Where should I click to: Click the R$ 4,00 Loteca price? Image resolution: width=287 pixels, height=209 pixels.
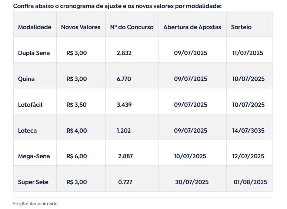[x=77, y=131]
